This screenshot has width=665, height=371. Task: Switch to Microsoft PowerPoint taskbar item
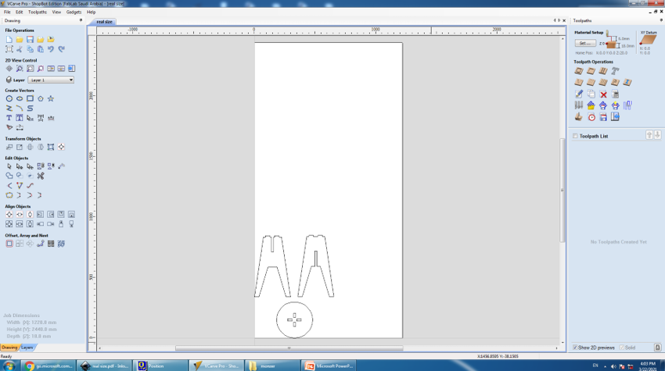coord(329,366)
